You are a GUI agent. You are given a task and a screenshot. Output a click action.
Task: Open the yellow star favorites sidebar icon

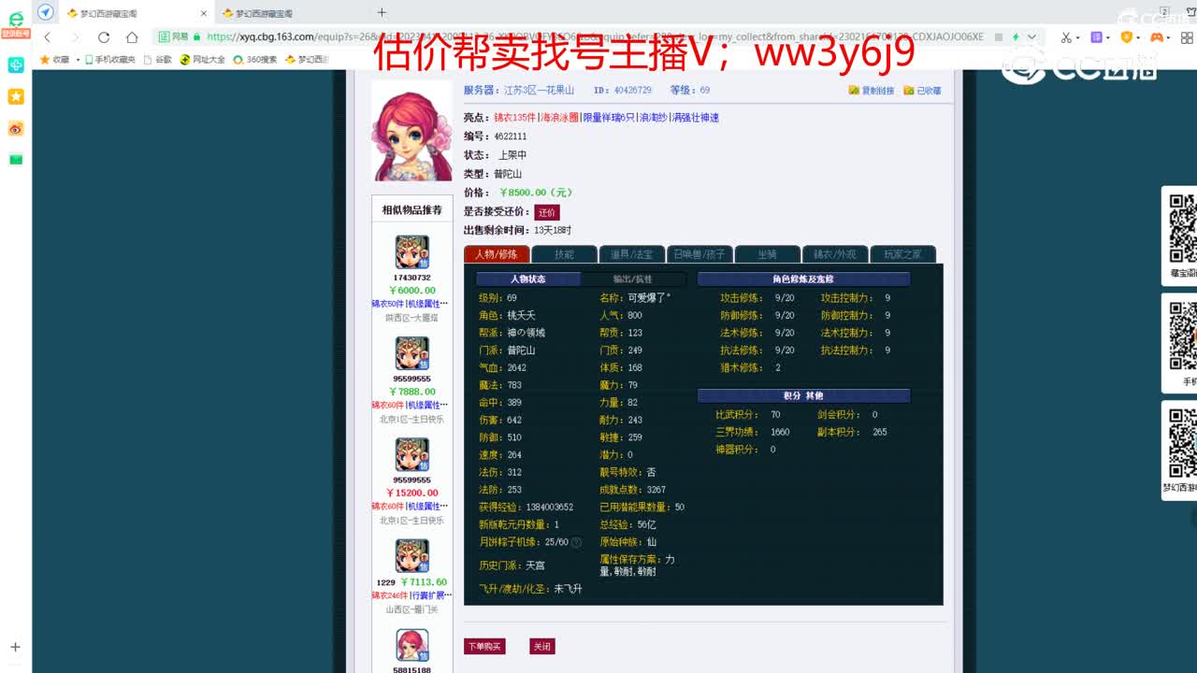click(16, 97)
